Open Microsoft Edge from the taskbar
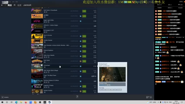This screenshot has height=104, width=185. point(16,102)
